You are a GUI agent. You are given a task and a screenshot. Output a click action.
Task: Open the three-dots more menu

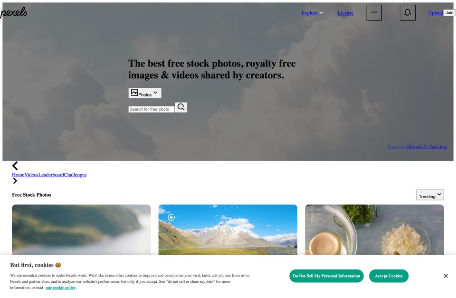374,12
